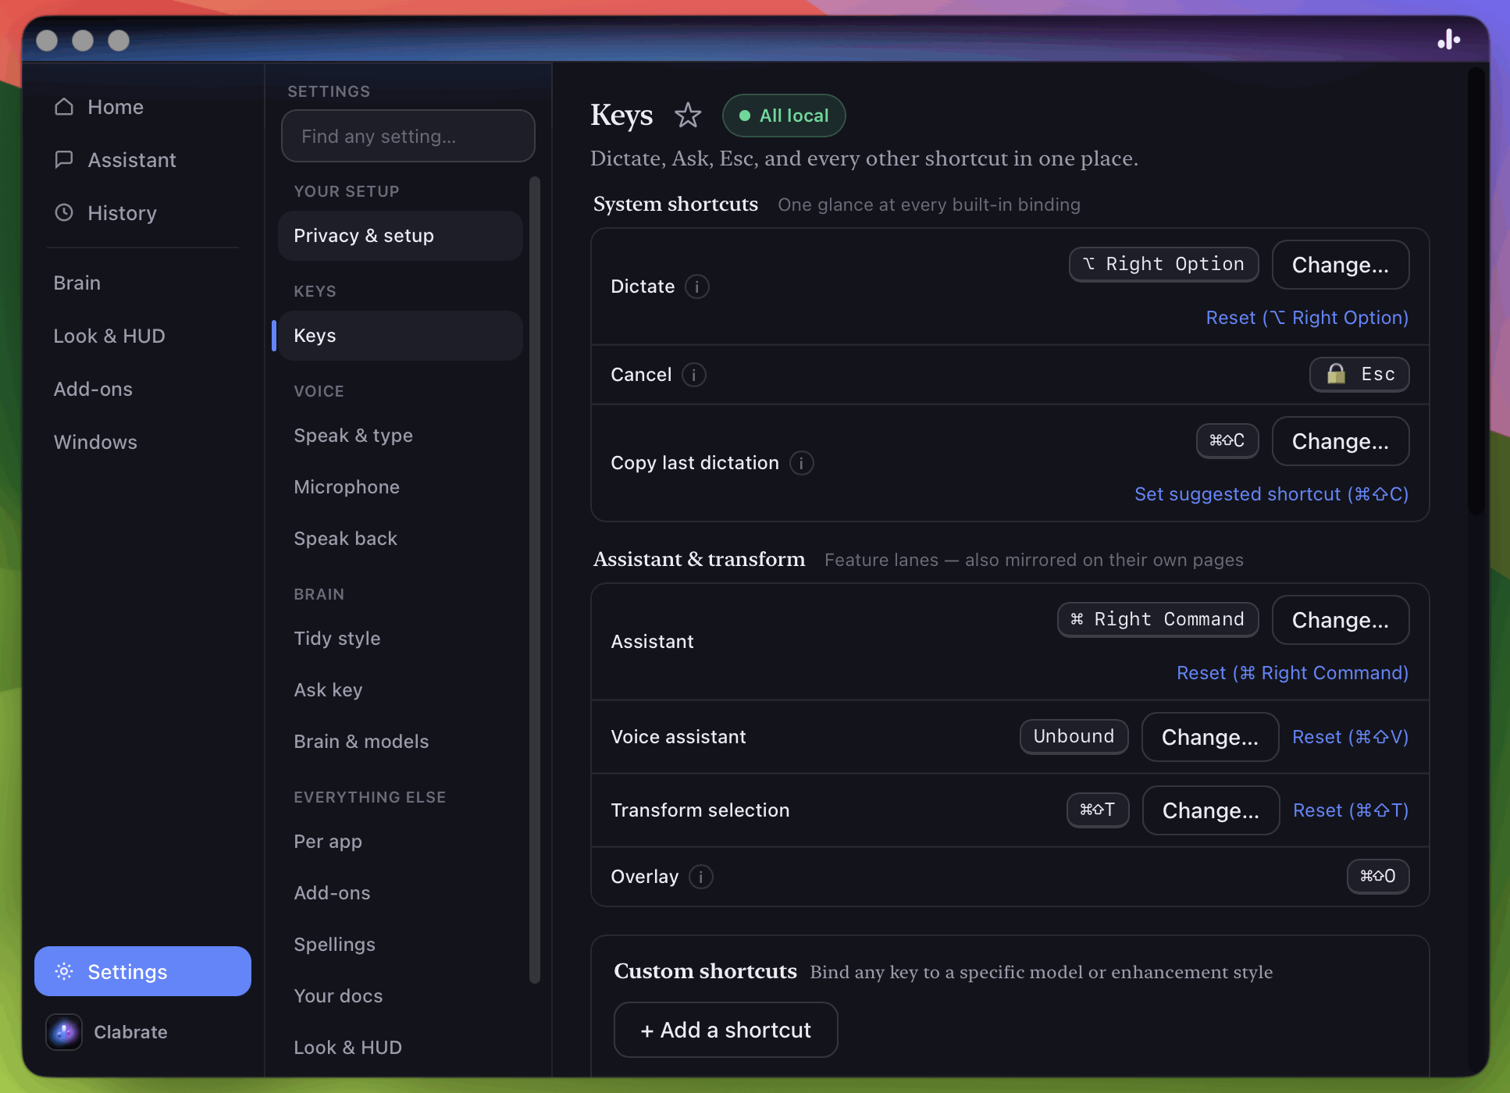
Task: Click the Custom shortcuts heading
Action: point(705,971)
